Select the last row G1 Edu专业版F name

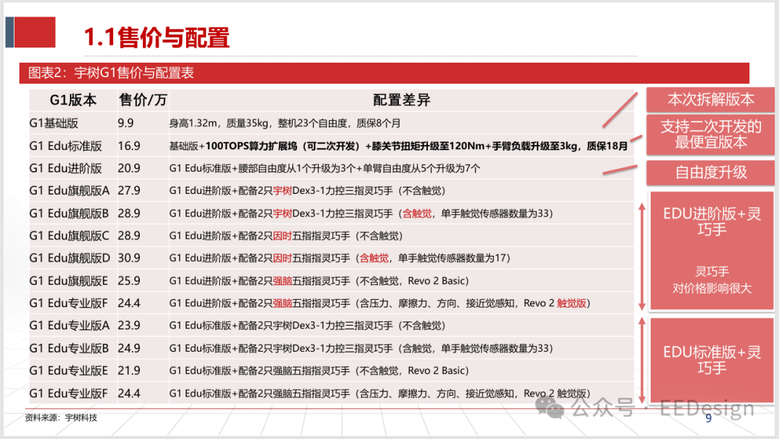69,394
